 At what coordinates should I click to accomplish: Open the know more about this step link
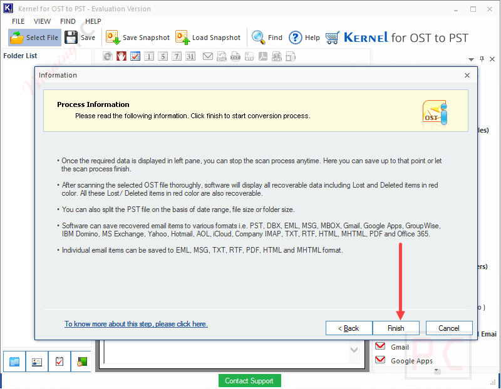(x=136, y=324)
